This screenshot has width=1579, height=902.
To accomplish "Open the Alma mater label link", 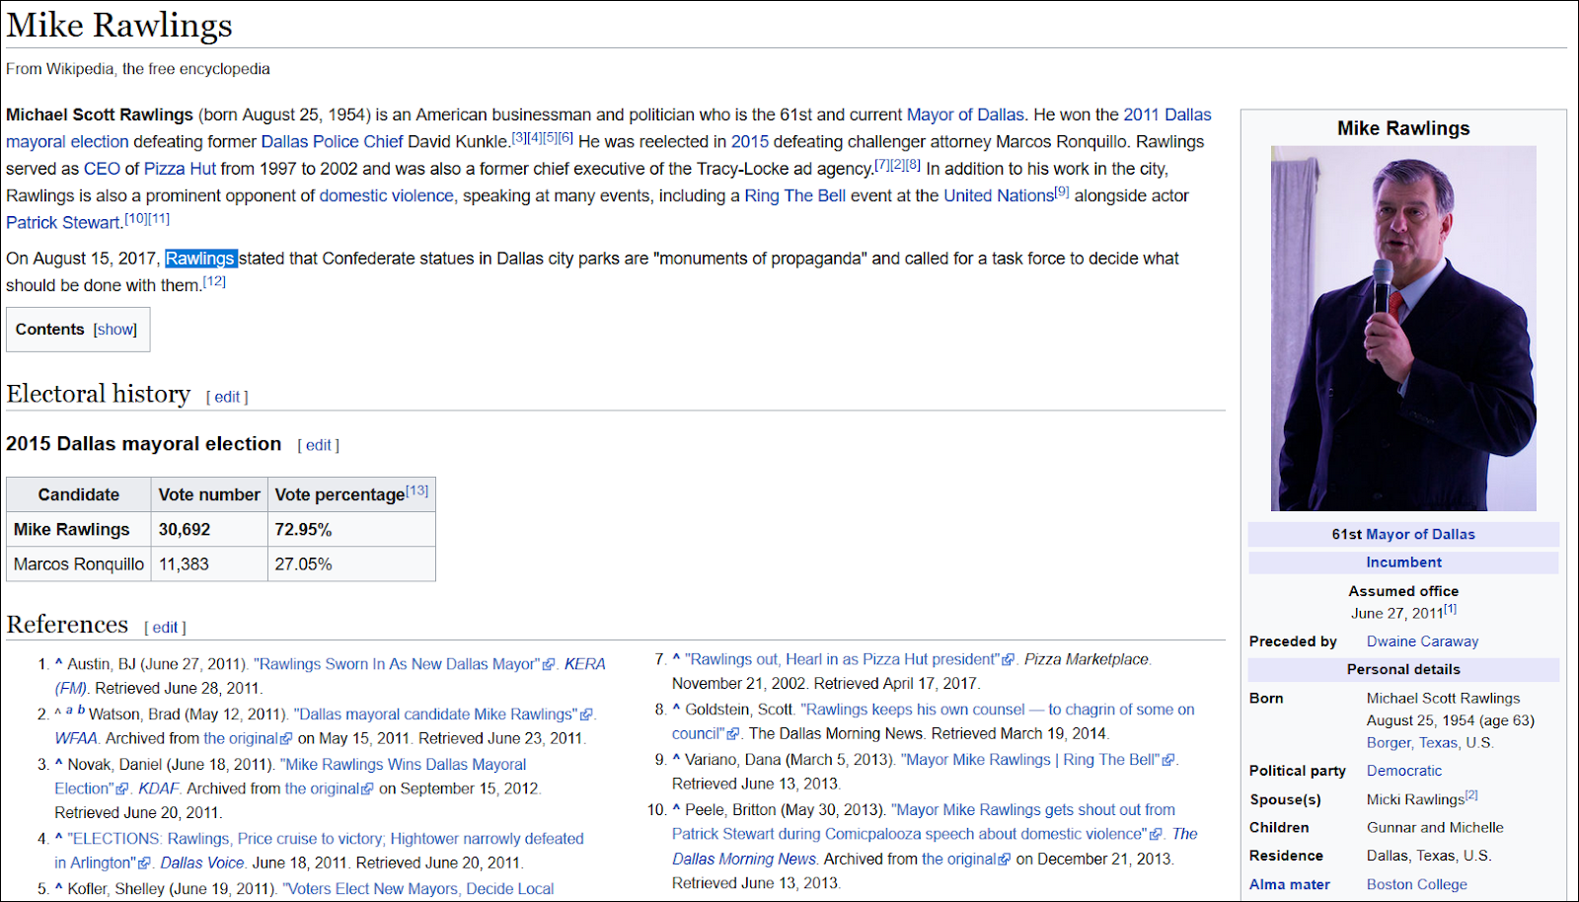I will 1289,884.
